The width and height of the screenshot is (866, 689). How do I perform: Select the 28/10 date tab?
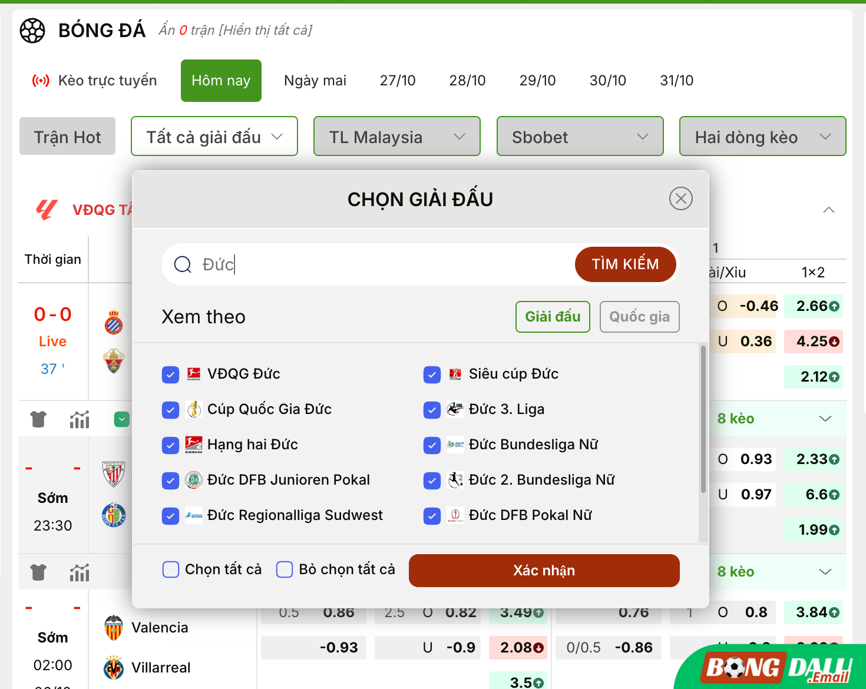coord(467,81)
